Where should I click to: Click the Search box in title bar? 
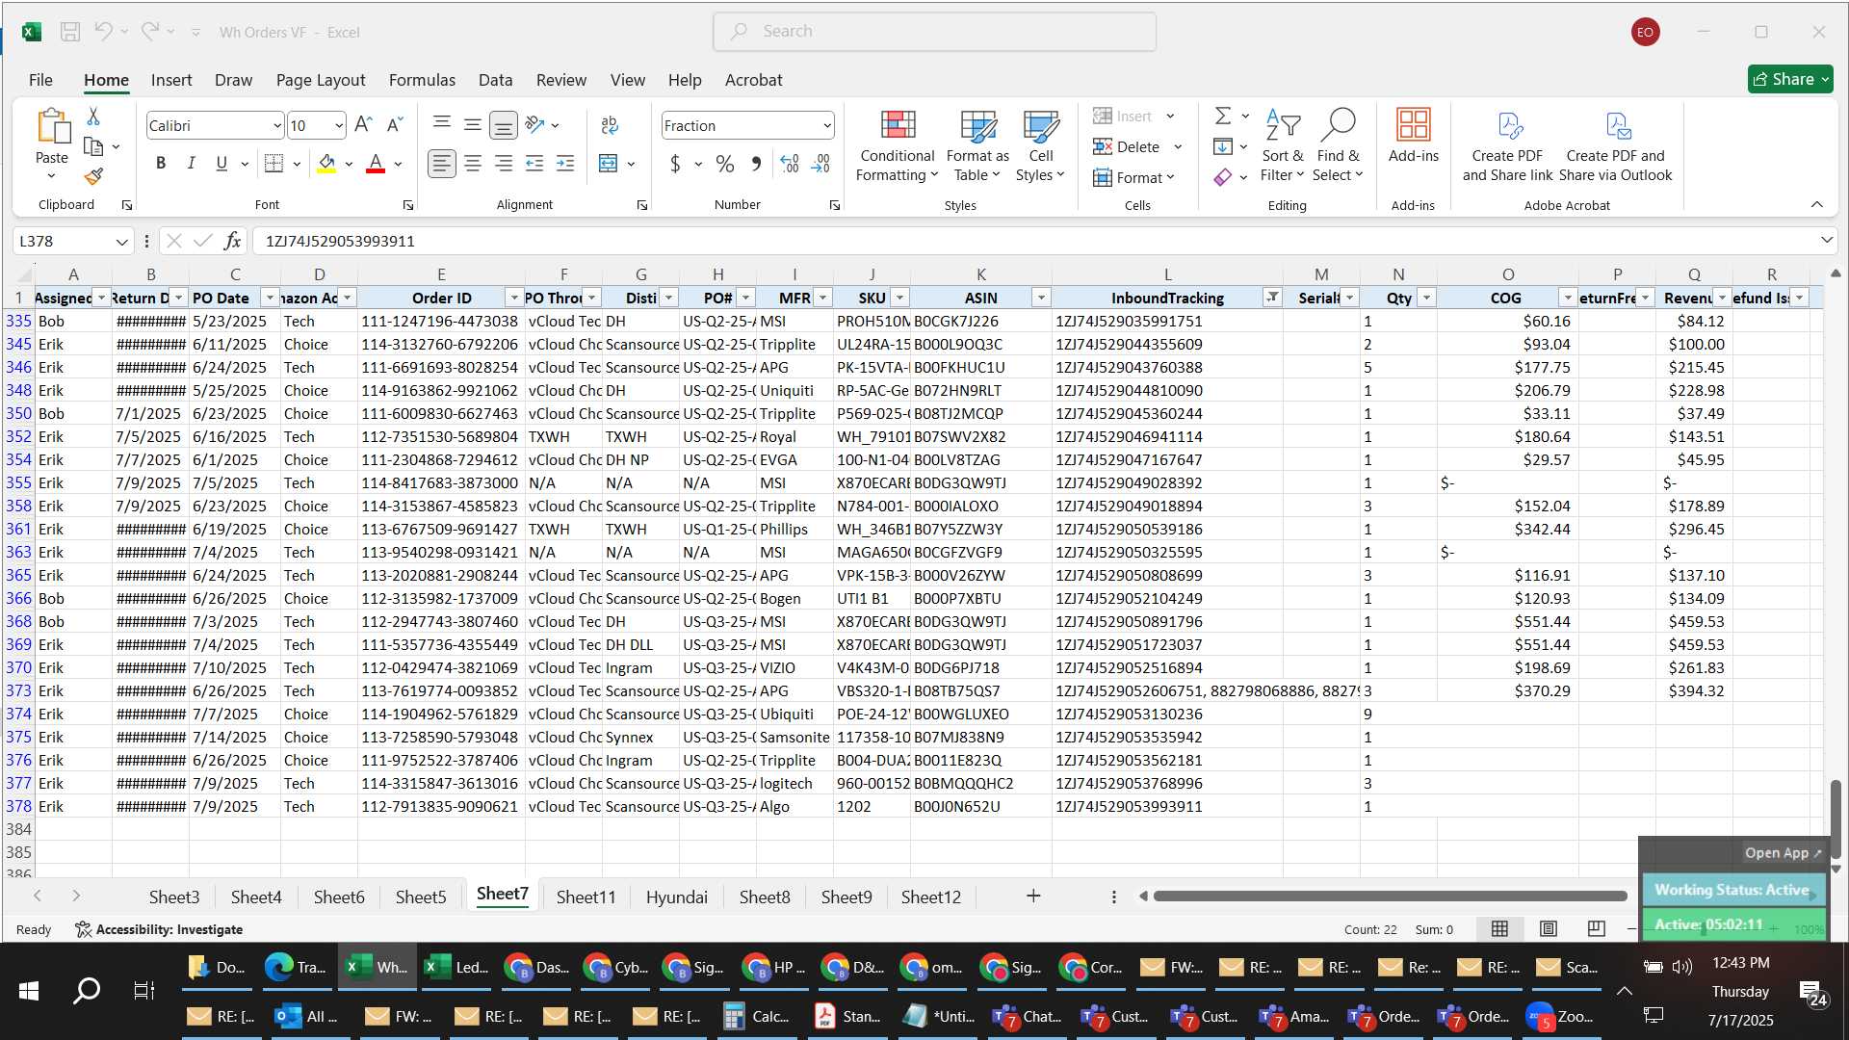coord(934,32)
